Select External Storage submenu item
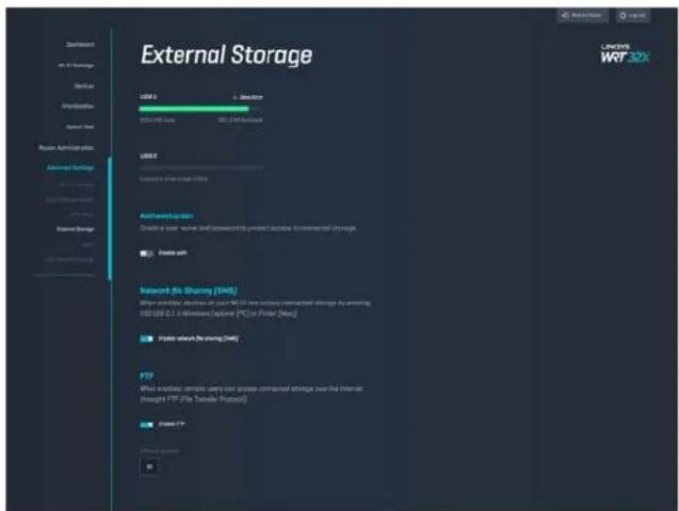The width and height of the screenshot is (679, 511). [x=75, y=230]
